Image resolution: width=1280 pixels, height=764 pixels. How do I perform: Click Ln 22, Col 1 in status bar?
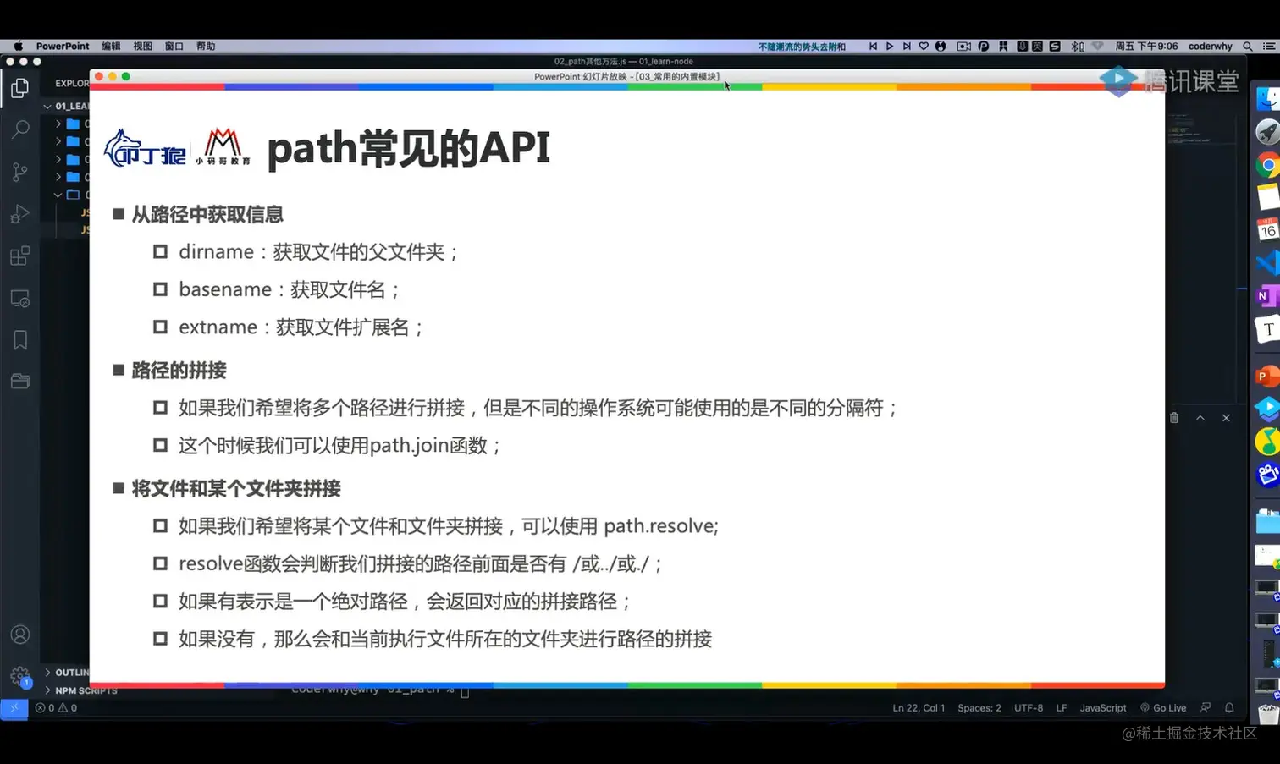[919, 708]
